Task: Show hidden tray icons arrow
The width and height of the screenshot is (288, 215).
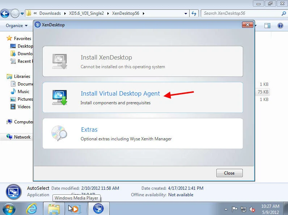Action: [x=226, y=209]
